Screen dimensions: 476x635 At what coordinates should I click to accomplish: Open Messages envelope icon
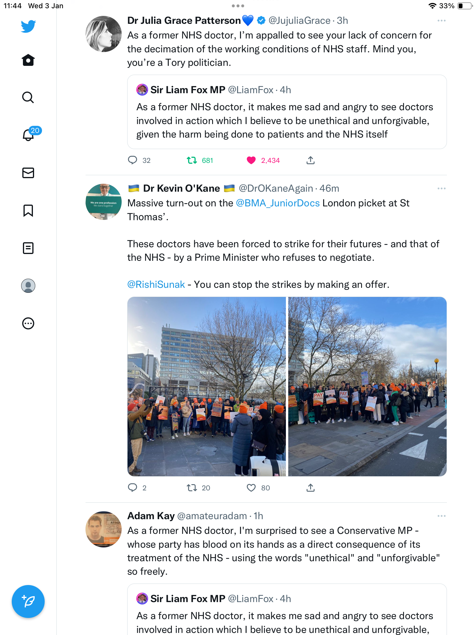[28, 173]
